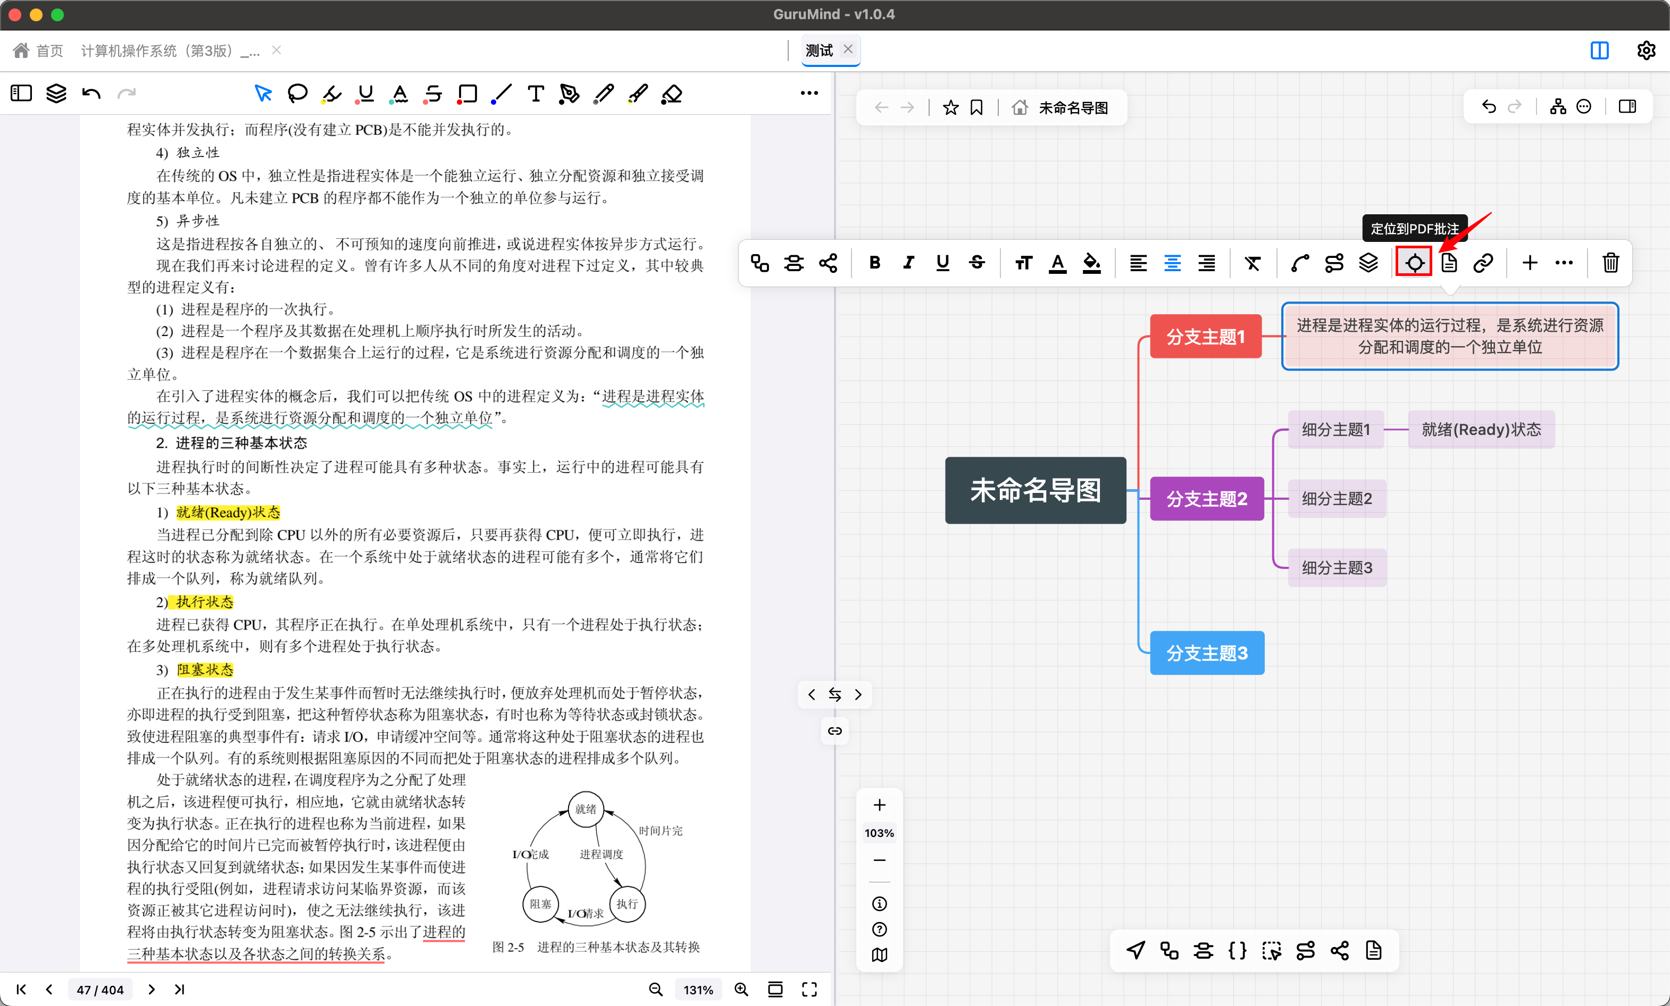Open the more options menu in PDF toolbar

[809, 94]
